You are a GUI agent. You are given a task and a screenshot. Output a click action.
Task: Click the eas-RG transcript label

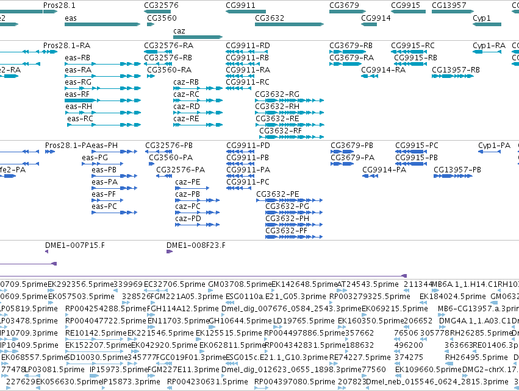click(78, 82)
